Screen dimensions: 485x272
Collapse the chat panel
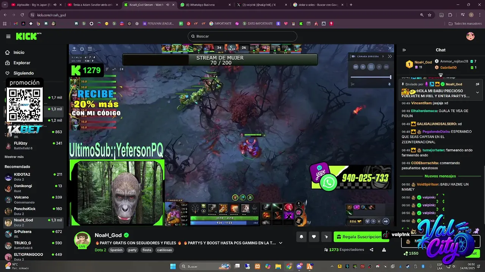[404, 50]
